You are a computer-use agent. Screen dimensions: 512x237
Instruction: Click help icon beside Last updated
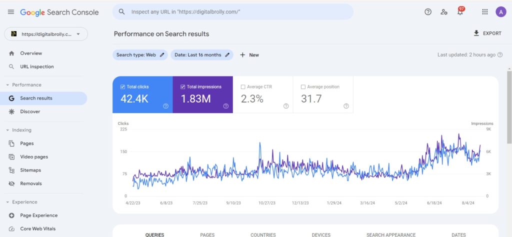[x=500, y=55]
